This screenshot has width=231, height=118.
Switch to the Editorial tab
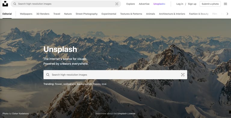pos(7,14)
